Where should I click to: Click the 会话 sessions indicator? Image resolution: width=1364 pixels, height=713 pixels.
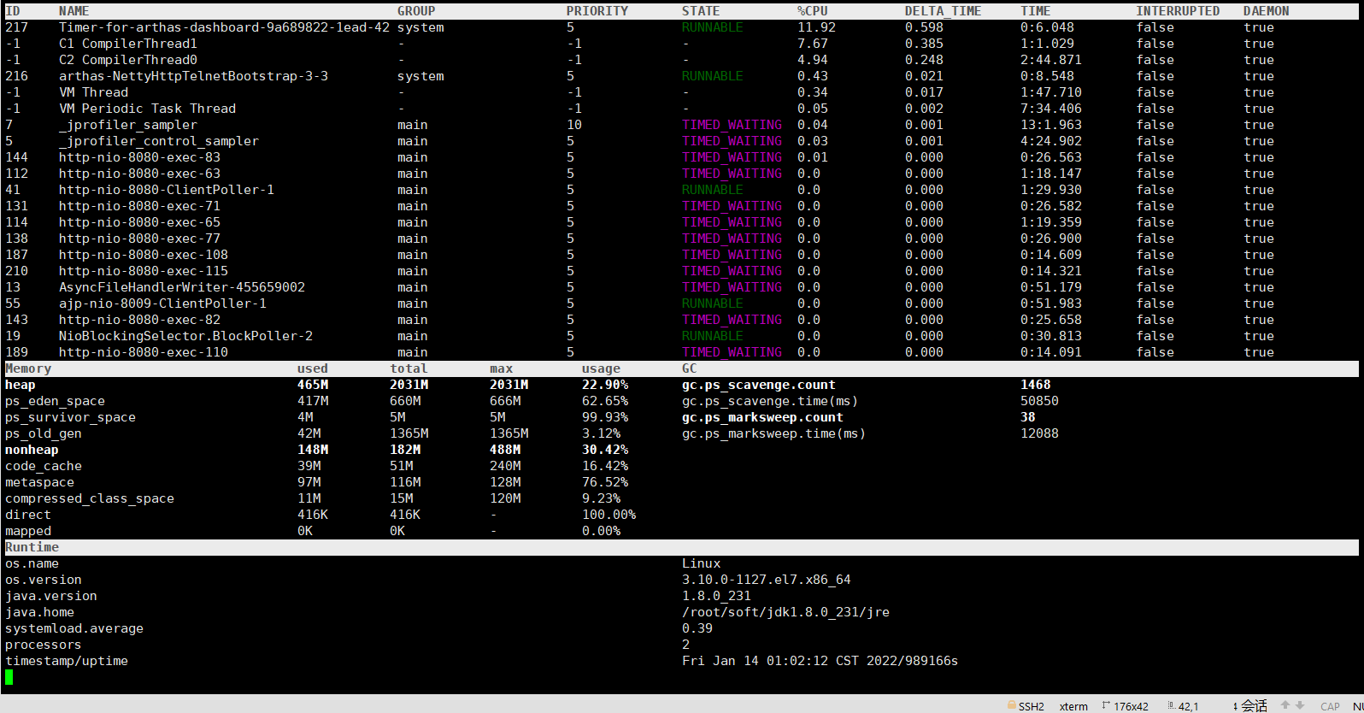1254,705
